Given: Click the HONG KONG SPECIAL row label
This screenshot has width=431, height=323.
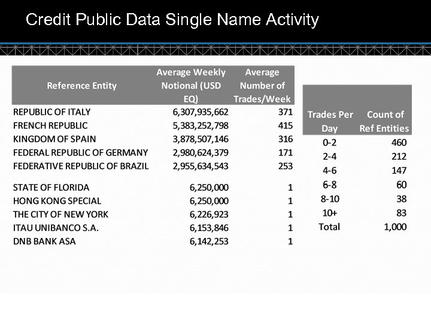Looking at the screenshot, I should click(x=57, y=201).
